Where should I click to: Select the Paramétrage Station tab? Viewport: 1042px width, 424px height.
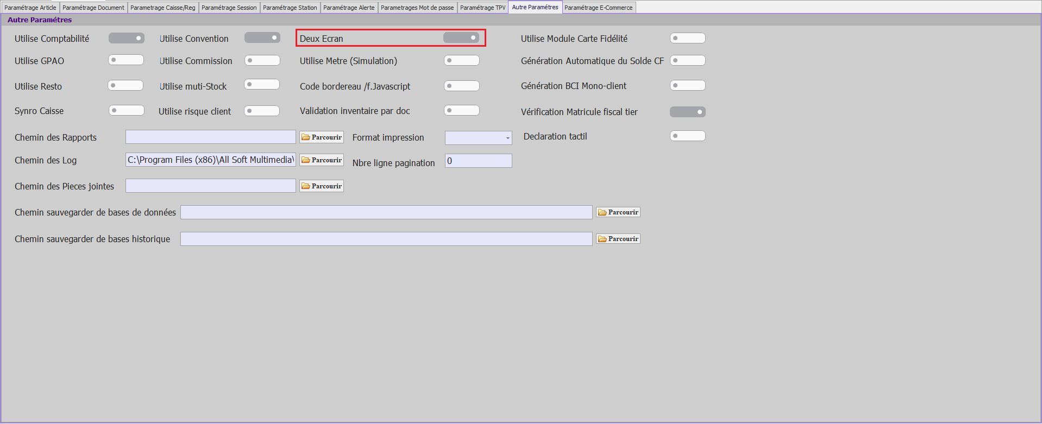tap(290, 8)
